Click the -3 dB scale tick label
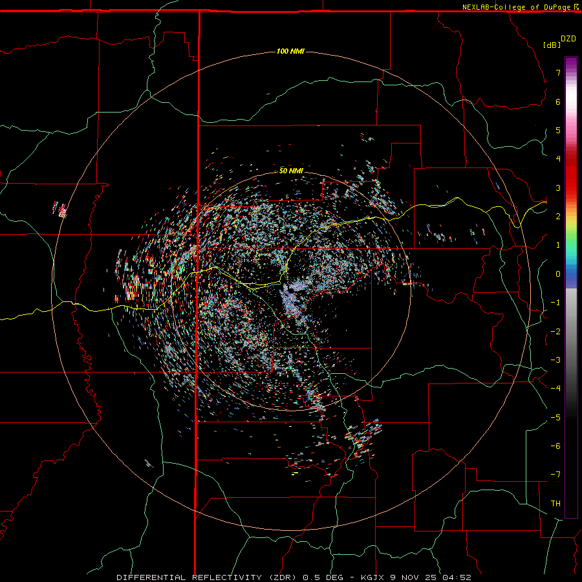This screenshot has height=582, width=582. click(555, 360)
